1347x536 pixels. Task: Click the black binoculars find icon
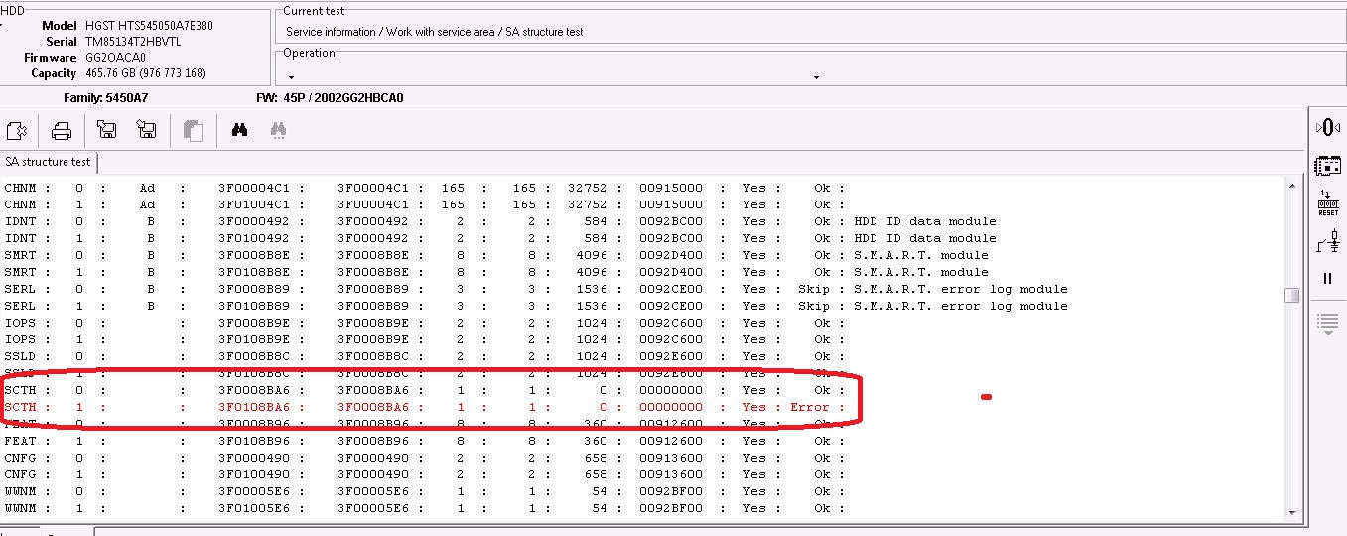(239, 130)
